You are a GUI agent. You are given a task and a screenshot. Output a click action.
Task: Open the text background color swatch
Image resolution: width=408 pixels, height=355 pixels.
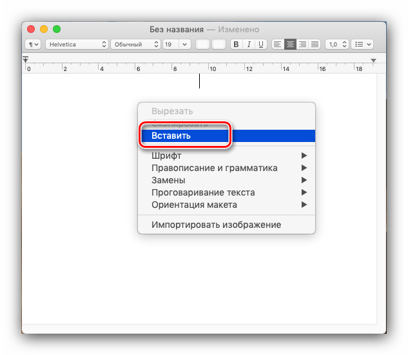point(219,45)
